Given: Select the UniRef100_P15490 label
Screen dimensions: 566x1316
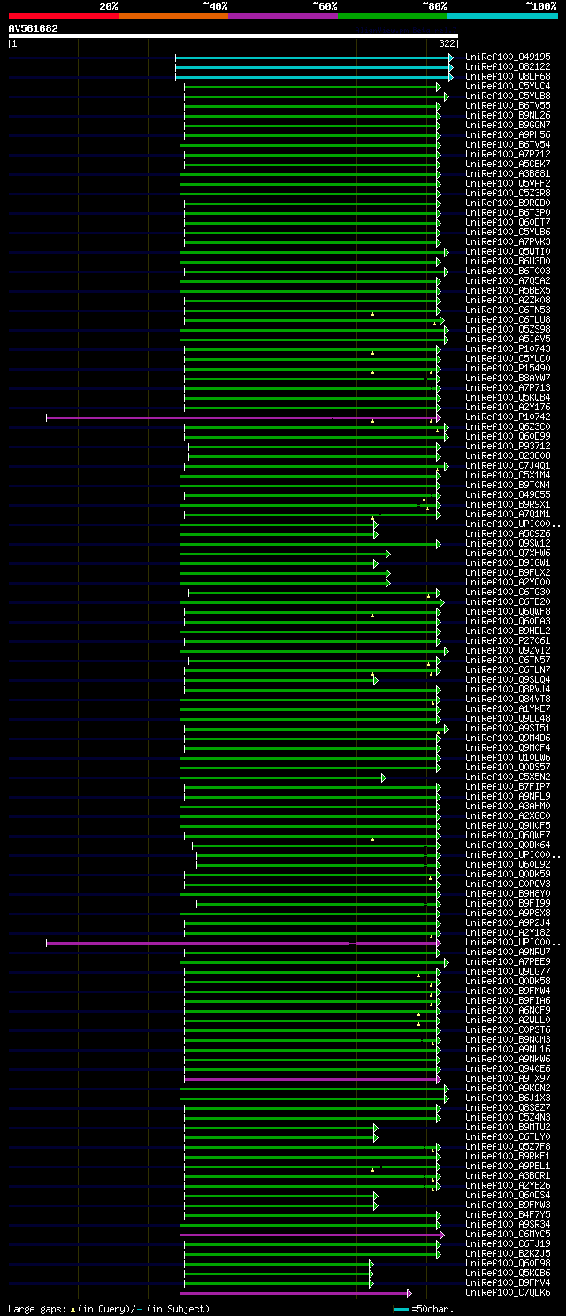Looking at the screenshot, I should pos(509,368).
